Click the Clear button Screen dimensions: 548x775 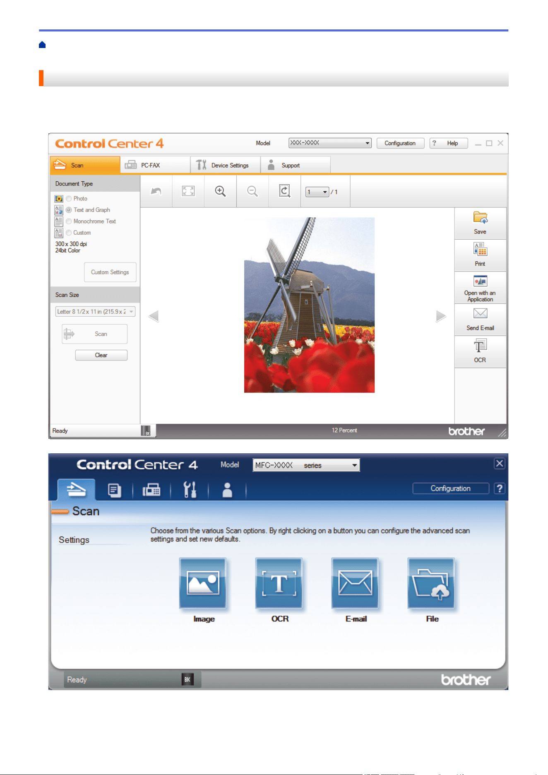tap(101, 355)
